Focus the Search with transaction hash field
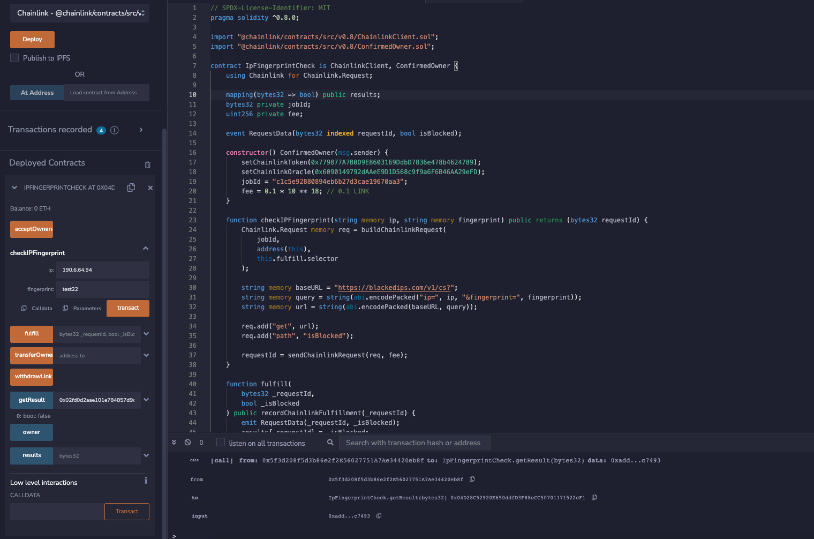Viewport: 814px width, 539px height. coord(414,443)
